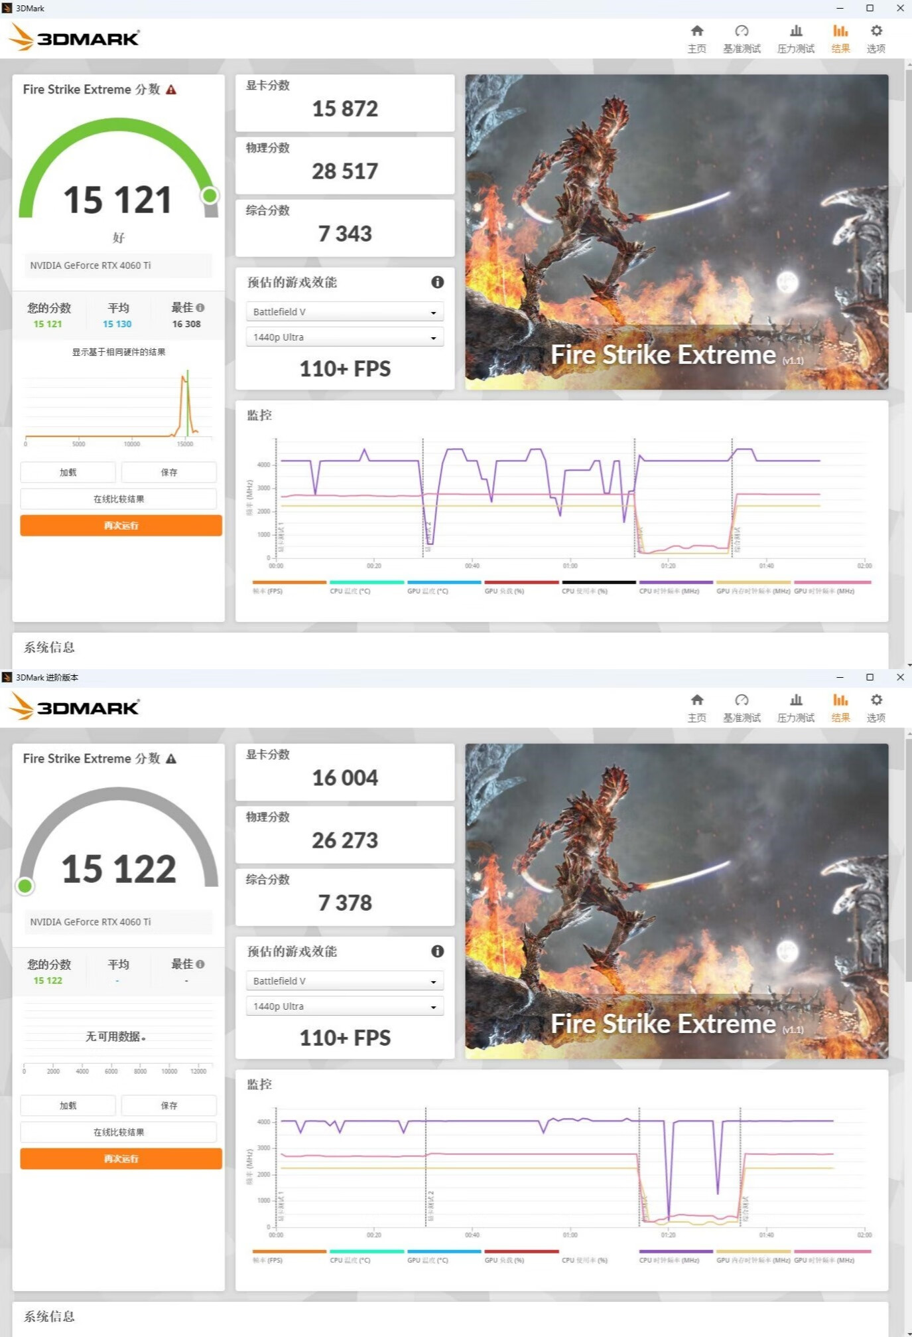Switch to 结果 tab in bottom window
The image size is (912, 1337).
click(x=840, y=708)
